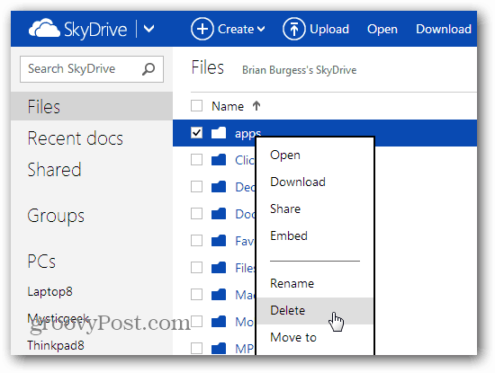Click folder icon in the Clic row
The image size is (495, 373).
(219, 160)
